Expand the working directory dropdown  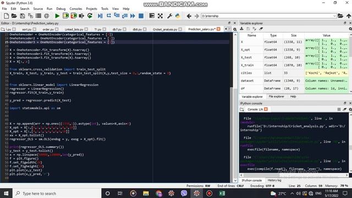coord(334,16)
